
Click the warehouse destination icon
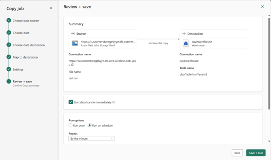[186, 43]
